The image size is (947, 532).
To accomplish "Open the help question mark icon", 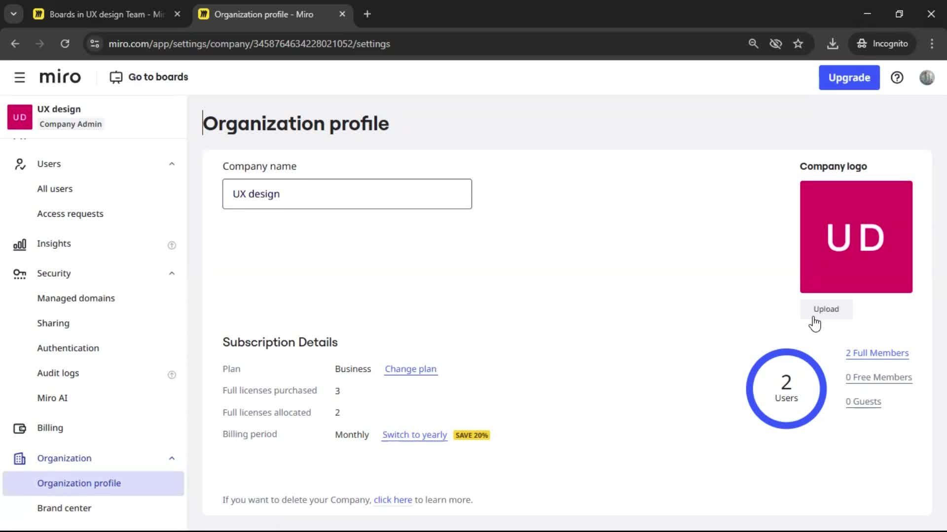I will (x=897, y=77).
